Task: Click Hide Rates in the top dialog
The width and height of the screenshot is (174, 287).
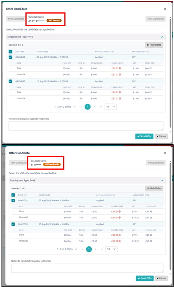Action: coord(154,45)
